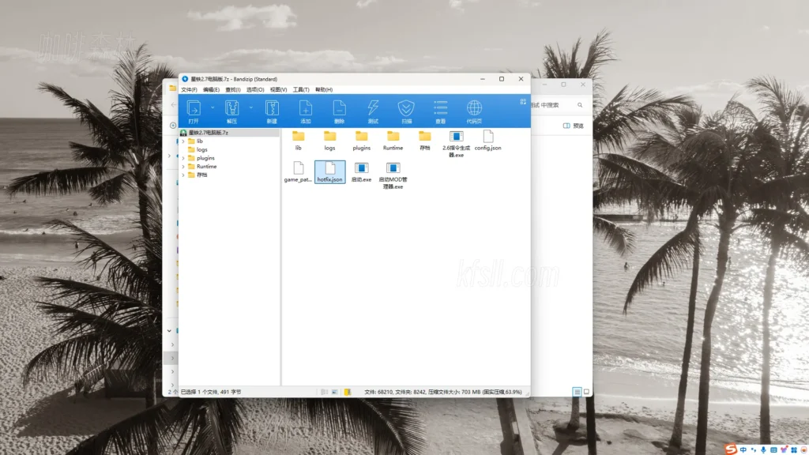Open the 文件(F) menu
Viewport: 809px width, 455px height.
189,90
